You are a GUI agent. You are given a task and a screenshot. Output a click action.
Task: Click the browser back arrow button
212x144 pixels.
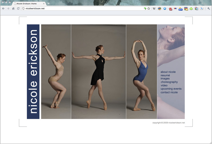point(3,8)
